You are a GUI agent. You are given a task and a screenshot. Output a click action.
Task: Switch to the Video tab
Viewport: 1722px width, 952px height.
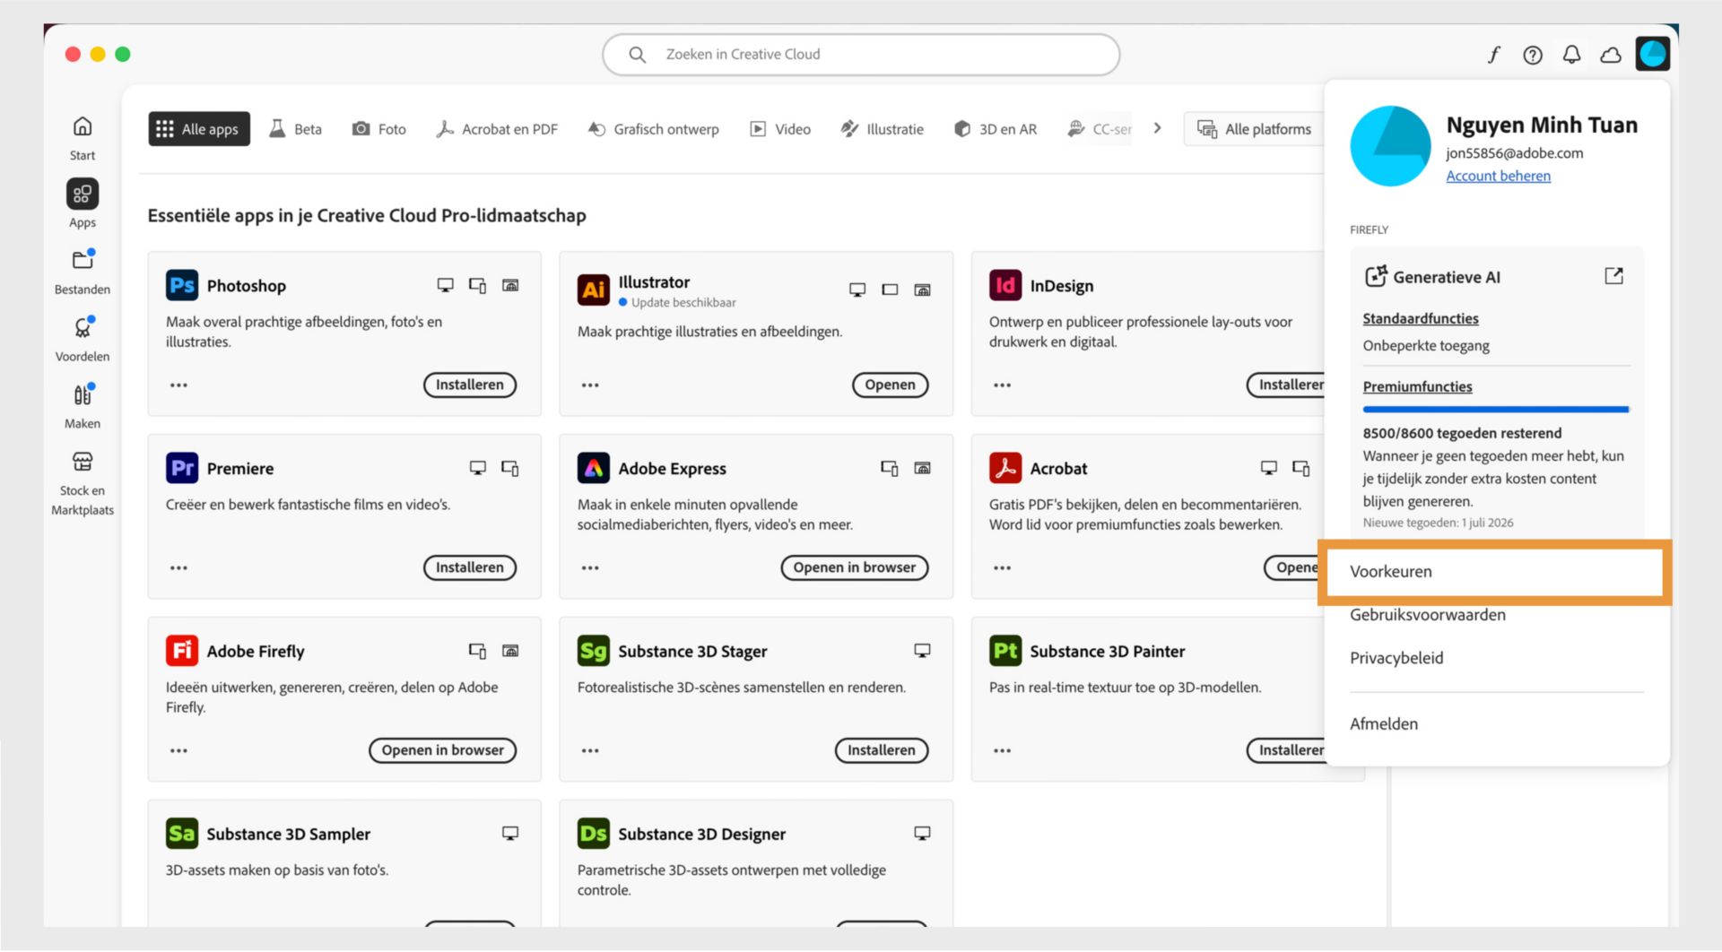(x=780, y=129)
